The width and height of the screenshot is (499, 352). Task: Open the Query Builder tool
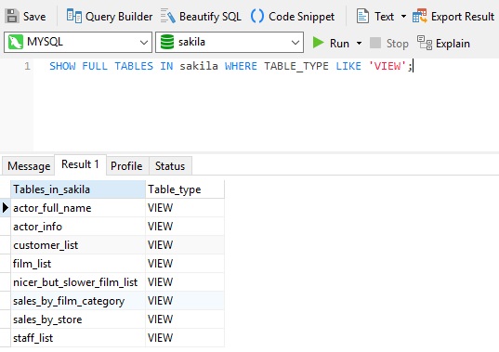pos(110,16)
